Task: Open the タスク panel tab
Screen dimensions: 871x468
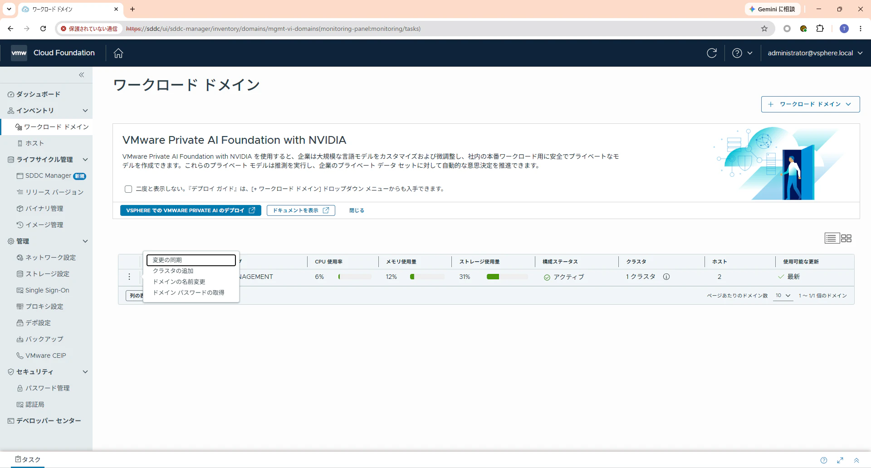Action: click(28, 459)
